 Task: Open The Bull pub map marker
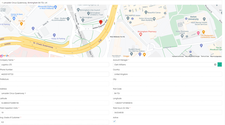point(21,24)
